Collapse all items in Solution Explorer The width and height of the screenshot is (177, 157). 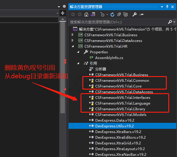[x=119, y=14]
